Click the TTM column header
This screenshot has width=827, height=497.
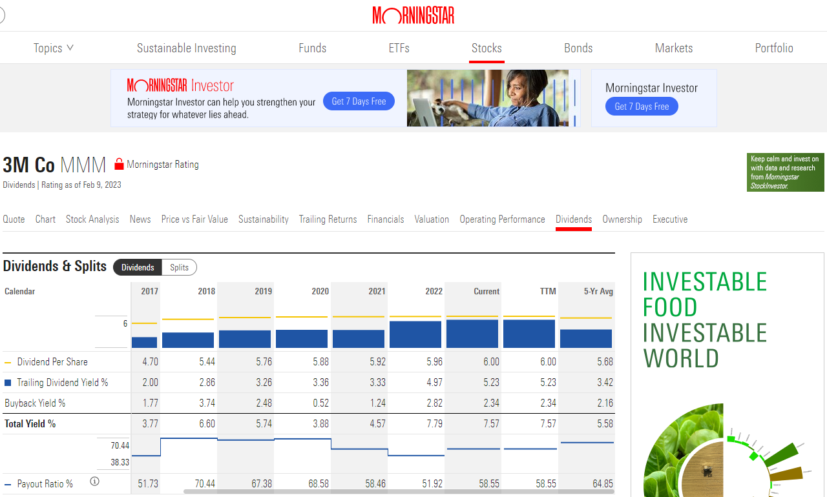pos(548,292)
